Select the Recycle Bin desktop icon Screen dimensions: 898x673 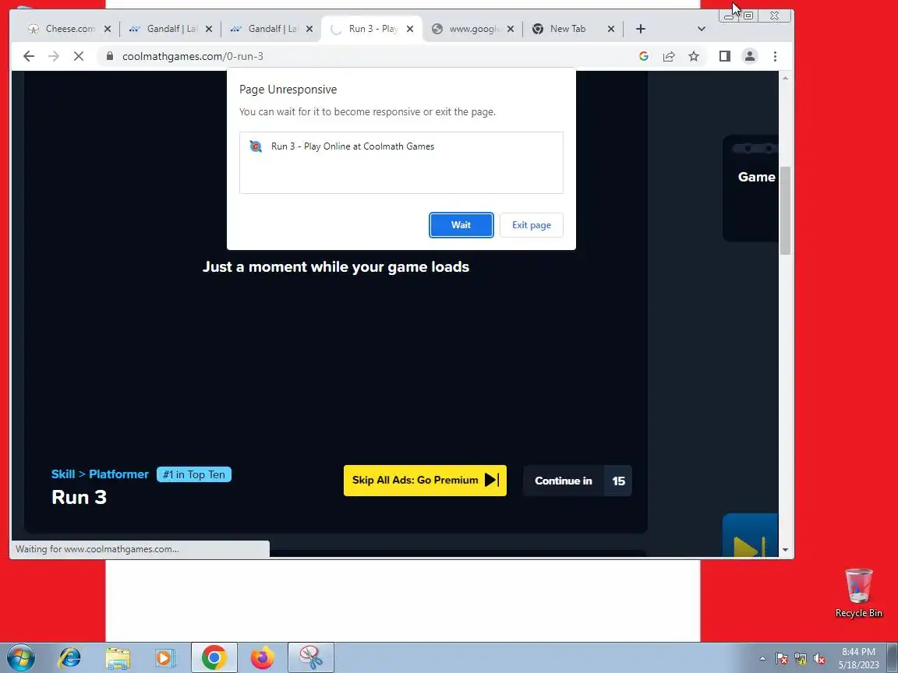[858, 594]
